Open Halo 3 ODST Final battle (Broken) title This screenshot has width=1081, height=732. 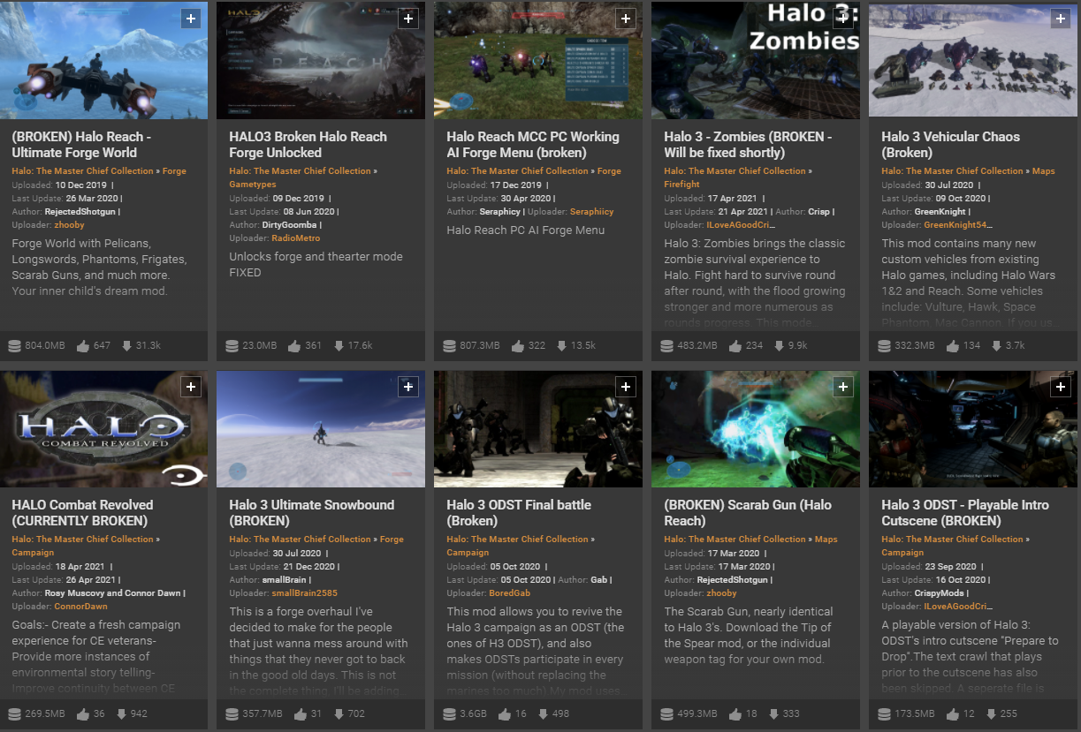[519, 513]
